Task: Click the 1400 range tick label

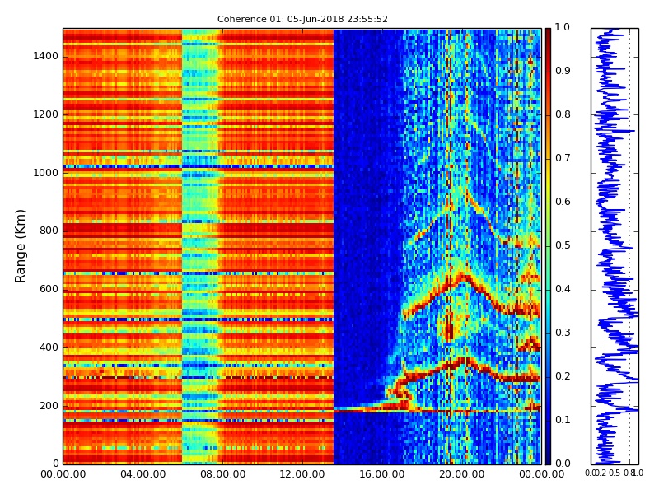Action: pyautogui.click(x=46, y=56)
